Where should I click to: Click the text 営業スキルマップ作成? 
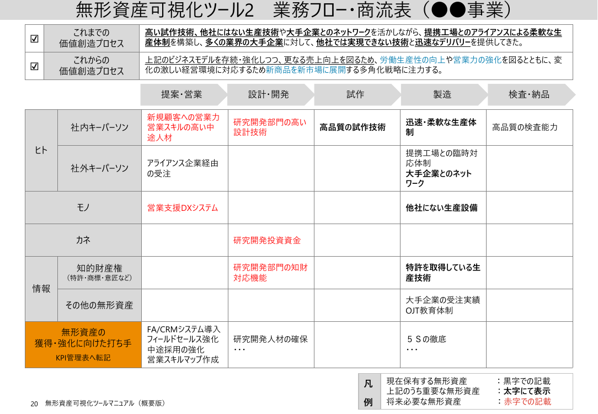183,360
